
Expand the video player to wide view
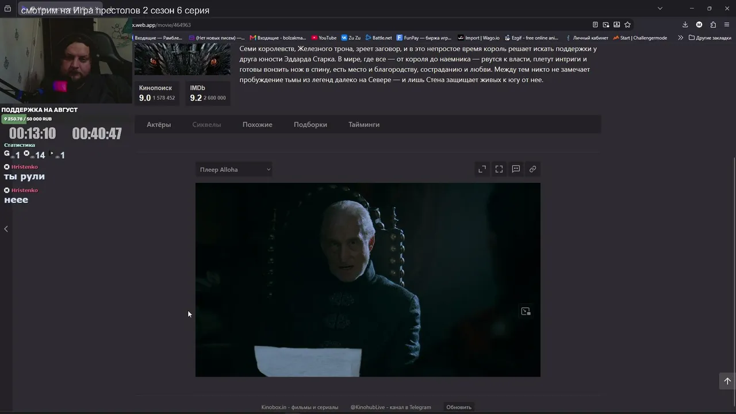(482, 169)
